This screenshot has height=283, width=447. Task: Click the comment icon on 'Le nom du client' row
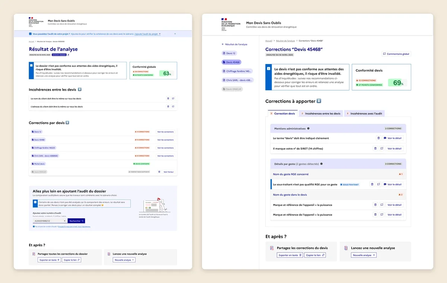coord(173,99)
